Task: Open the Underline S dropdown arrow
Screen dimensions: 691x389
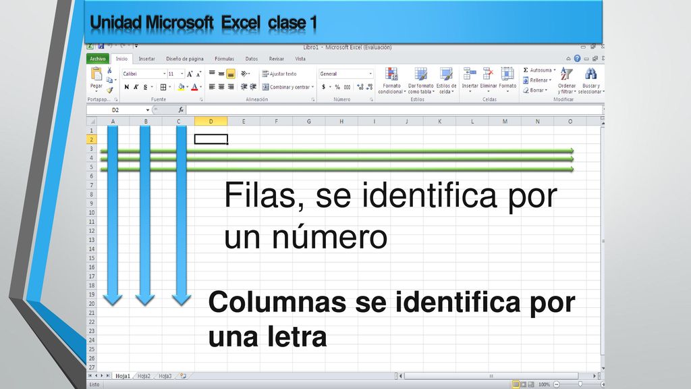Action: (152, 87)
